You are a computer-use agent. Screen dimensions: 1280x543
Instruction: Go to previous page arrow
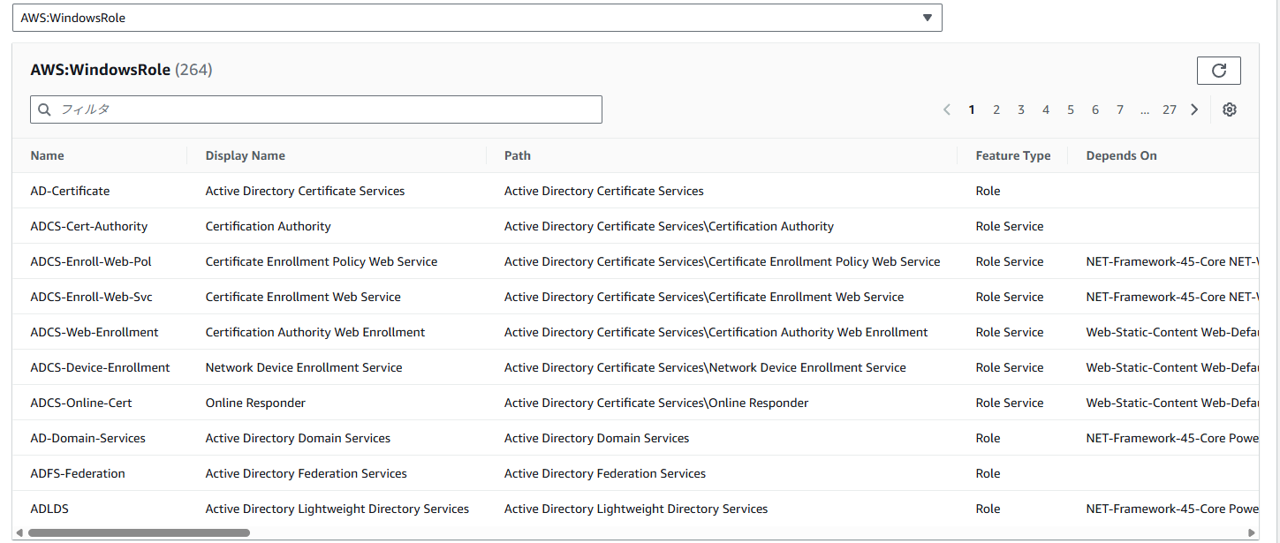[x=947, y=109]
